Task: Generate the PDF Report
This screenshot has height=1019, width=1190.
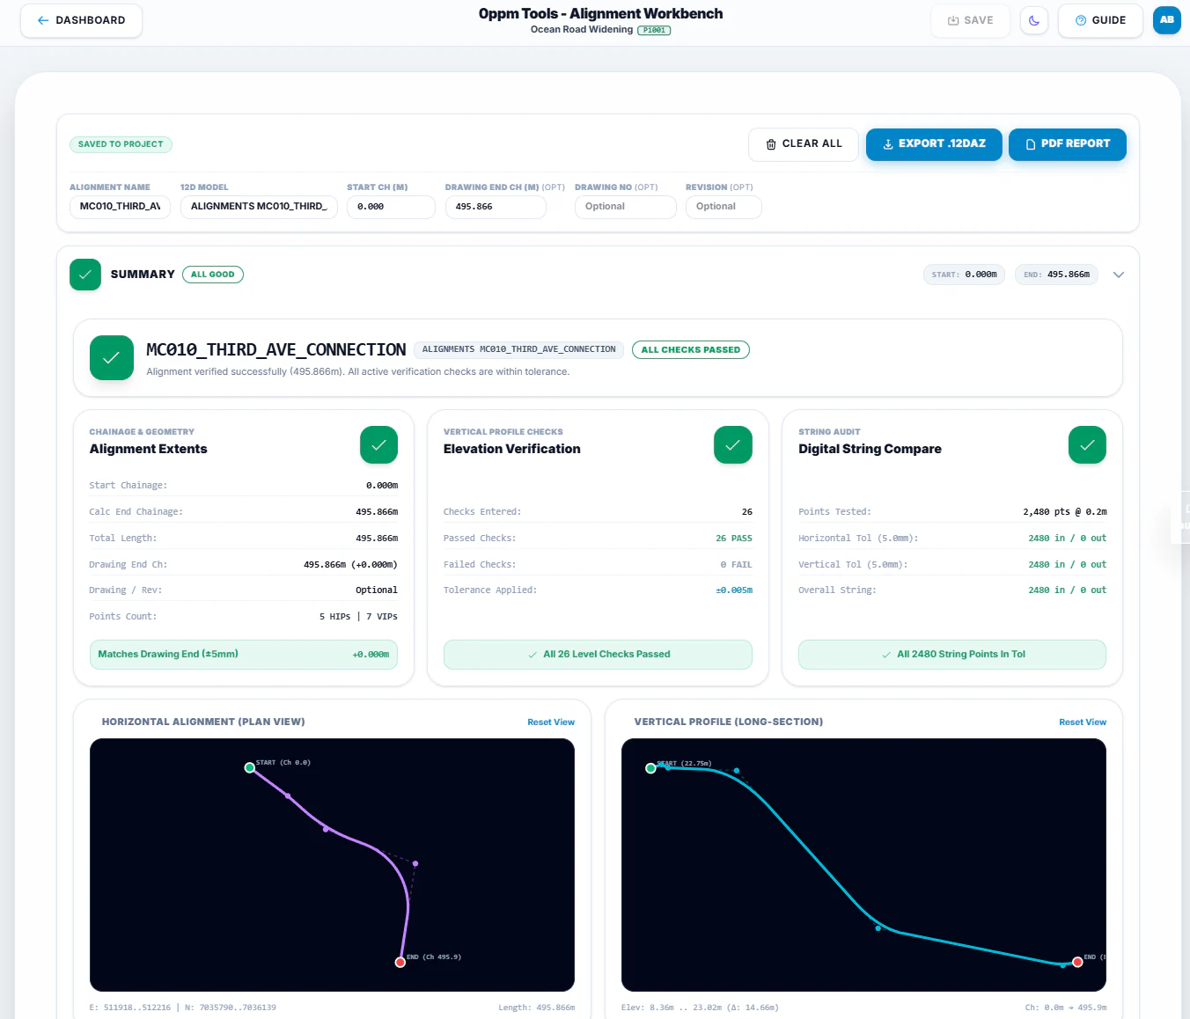Action: (1068, 144)
